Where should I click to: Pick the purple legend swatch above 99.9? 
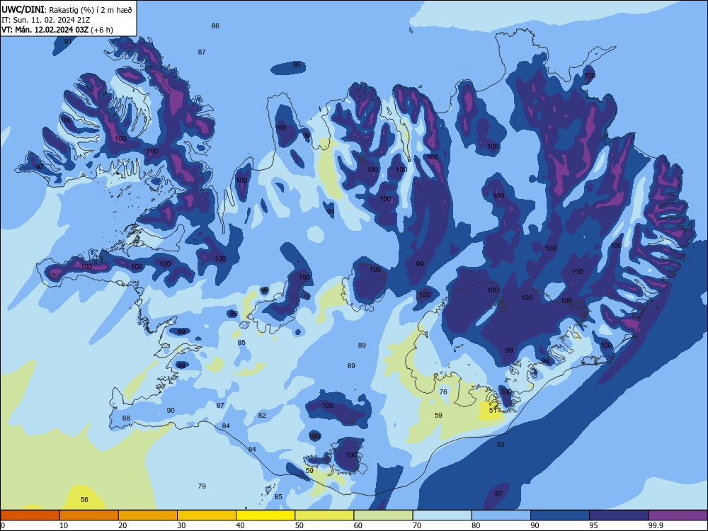pos(678,515)
